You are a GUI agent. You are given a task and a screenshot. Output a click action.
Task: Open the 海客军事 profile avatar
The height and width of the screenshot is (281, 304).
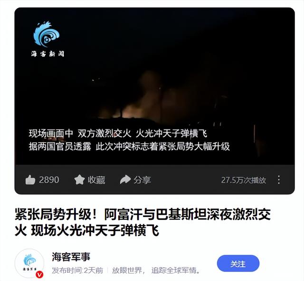point(29,263)
